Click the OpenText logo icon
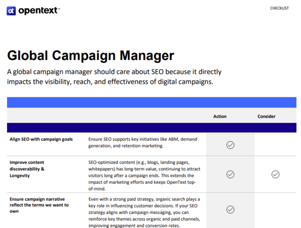 [11, 11]
